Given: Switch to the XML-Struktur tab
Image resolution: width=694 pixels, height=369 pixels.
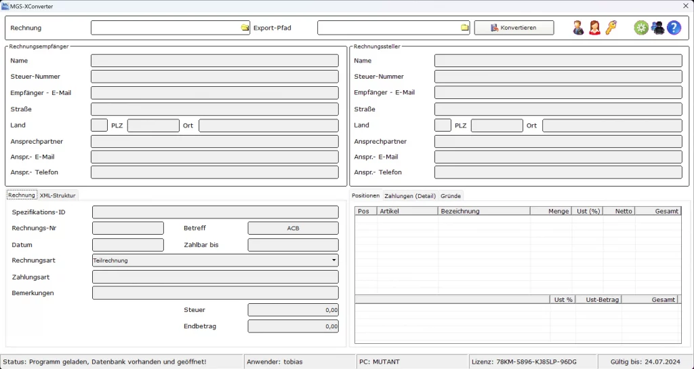Looking at the screenshot, I should click(x=58, y=195).
